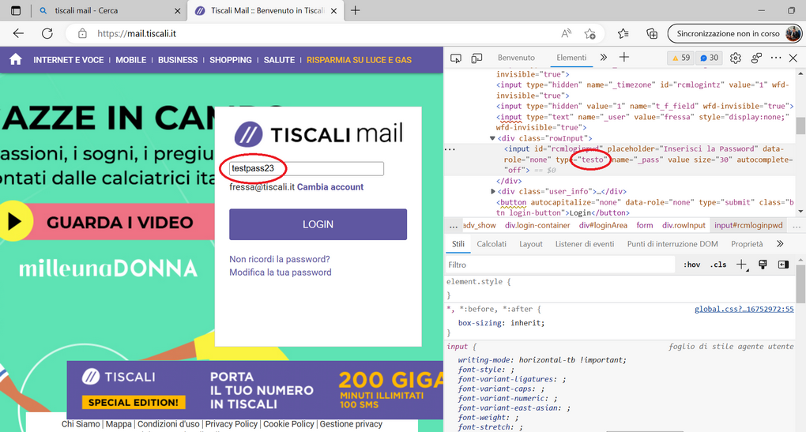The height and width of the screenshot is (432, 806).
Task: Open Punti di interruzione DOM tab
Action: click(x=672, y=244)
